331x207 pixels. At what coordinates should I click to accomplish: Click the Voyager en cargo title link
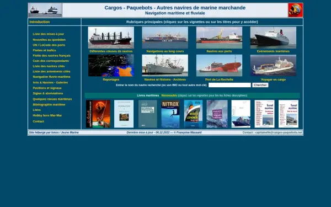tap(273, 79)
